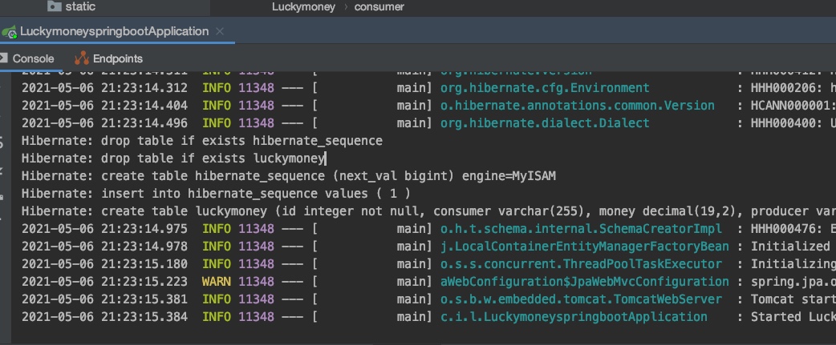Click the Console terminal icon
This screenshot has height=345, width=836.
[3, 58]
